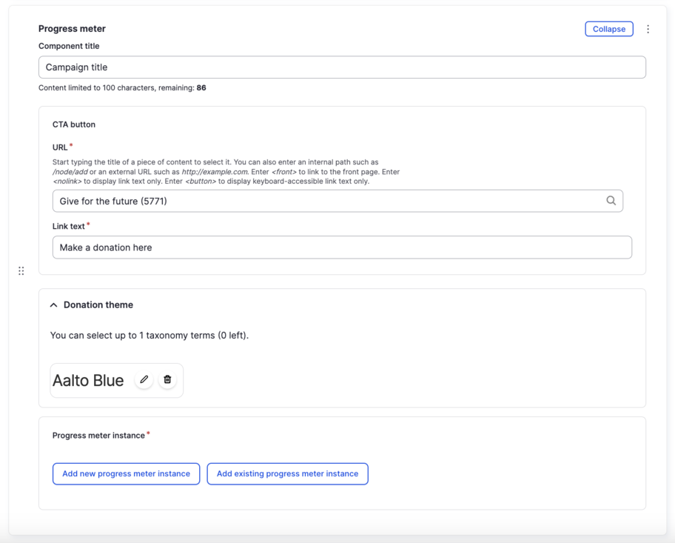Click the search icon in the URL field

tap(611, 201)
